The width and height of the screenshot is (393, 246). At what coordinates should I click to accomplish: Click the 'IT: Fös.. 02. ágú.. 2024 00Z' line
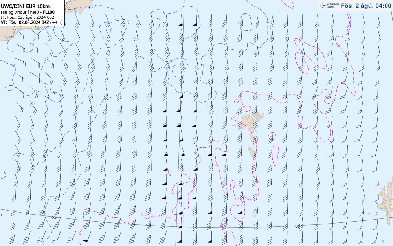click(x=28, y=17)
